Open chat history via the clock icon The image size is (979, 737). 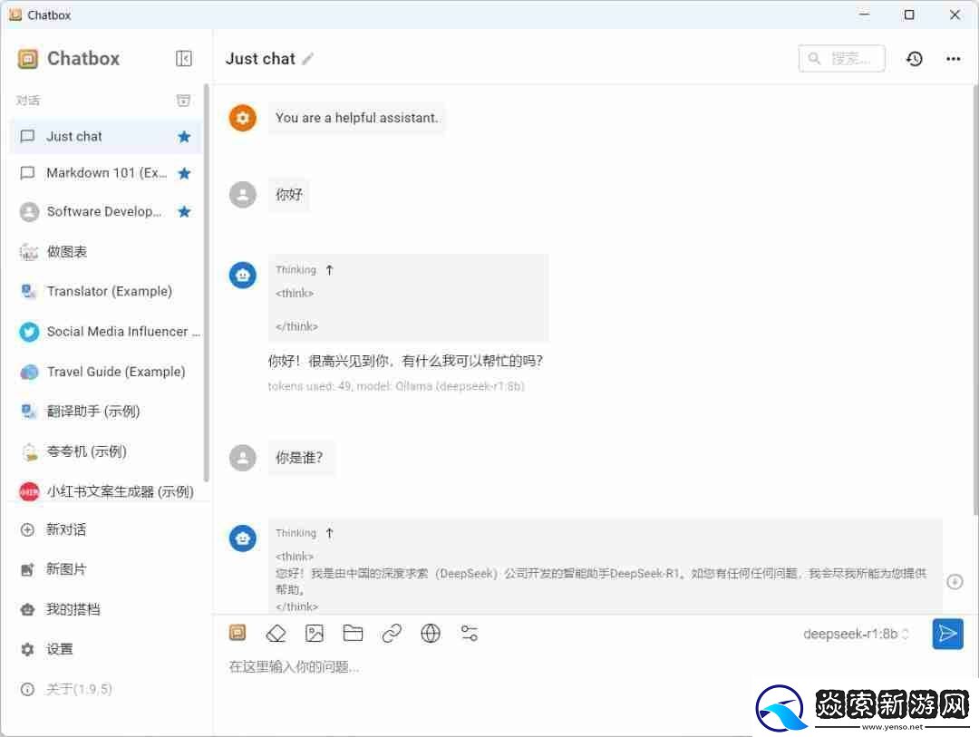(914, 58)
